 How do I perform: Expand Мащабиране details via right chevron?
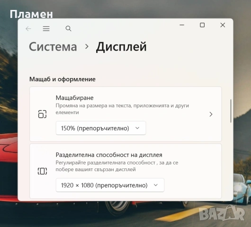[x=211, y=114]
